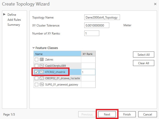
Task: Click the Zakres polygon feature class icon
Action: point(42,59)
